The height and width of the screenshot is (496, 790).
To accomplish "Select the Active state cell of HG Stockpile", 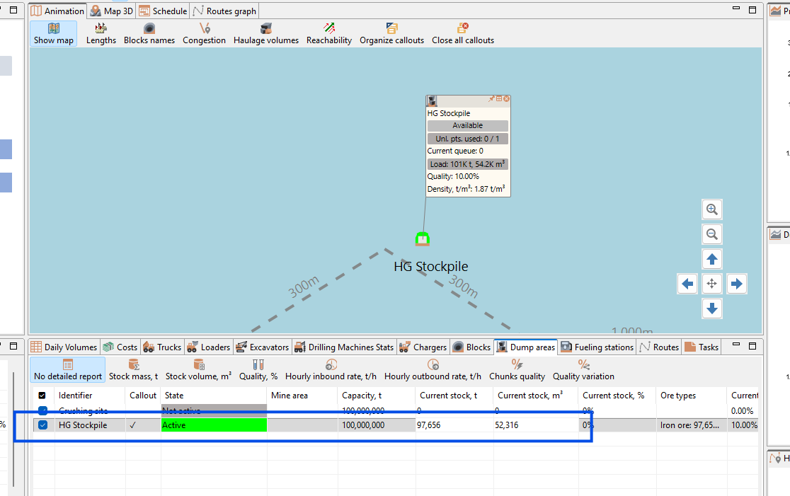I will 214,425.
